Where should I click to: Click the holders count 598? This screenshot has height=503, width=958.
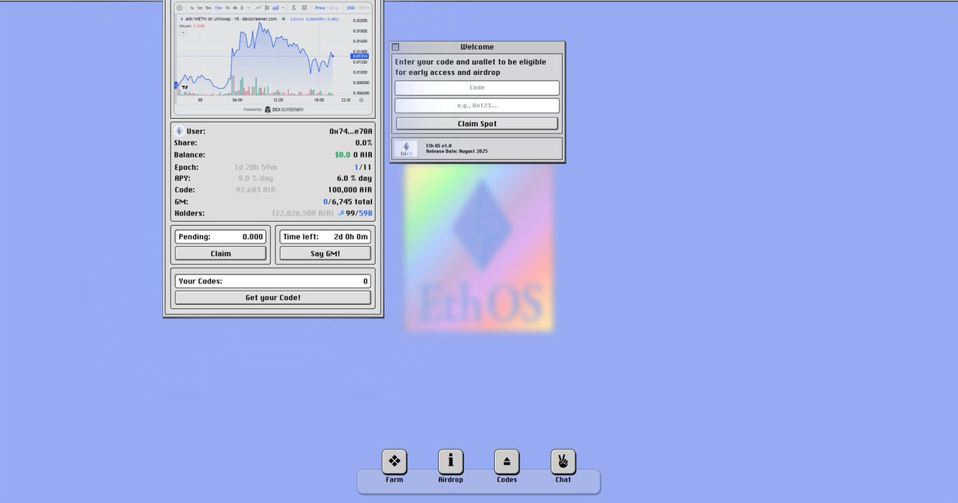click(366, 213)
